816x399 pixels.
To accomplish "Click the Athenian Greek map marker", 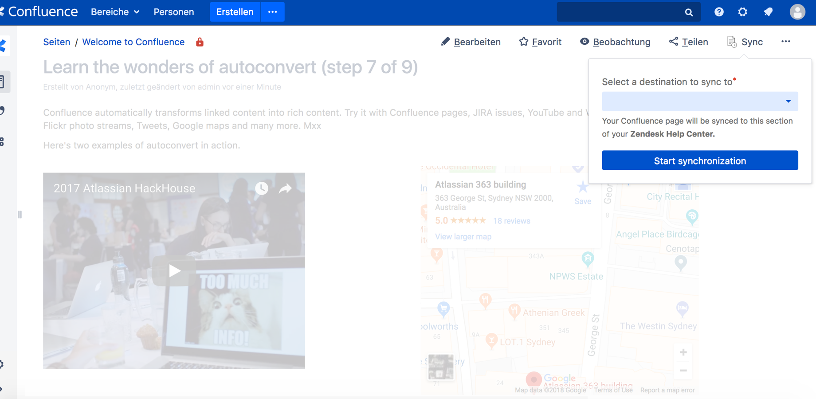I will (514, 311).
